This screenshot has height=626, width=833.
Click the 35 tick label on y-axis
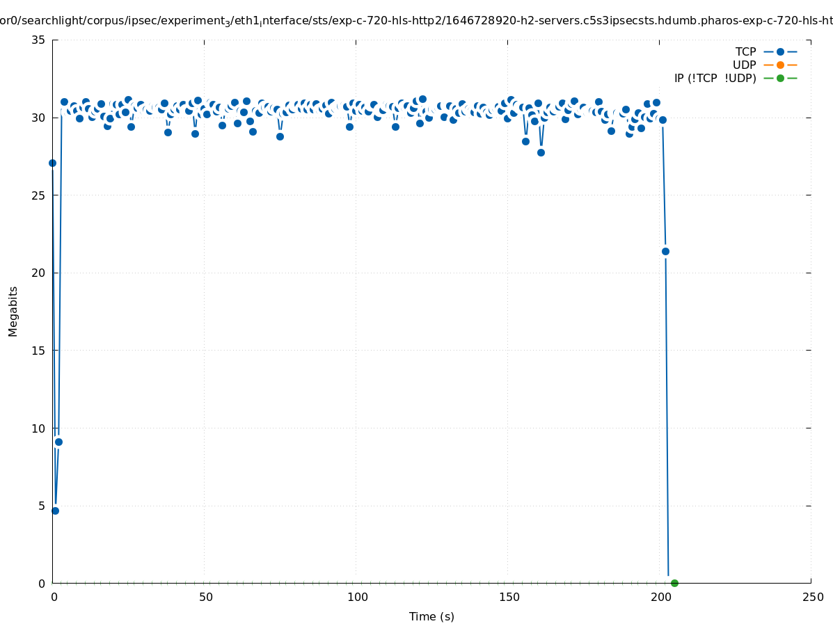coord(39,40)
